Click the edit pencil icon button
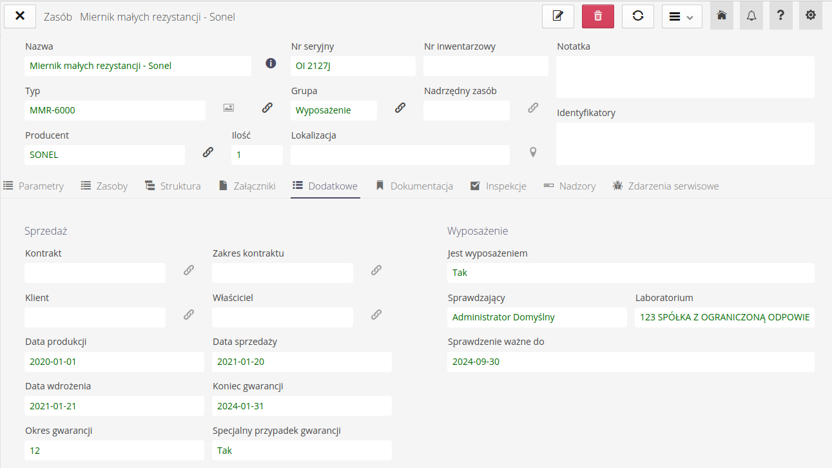The image size is (832, 468). click(558, 16)
